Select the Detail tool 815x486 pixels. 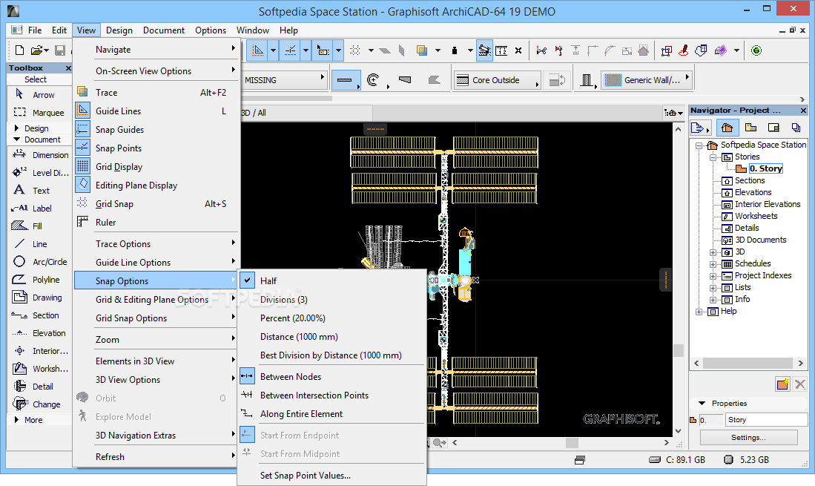point(39,386)
